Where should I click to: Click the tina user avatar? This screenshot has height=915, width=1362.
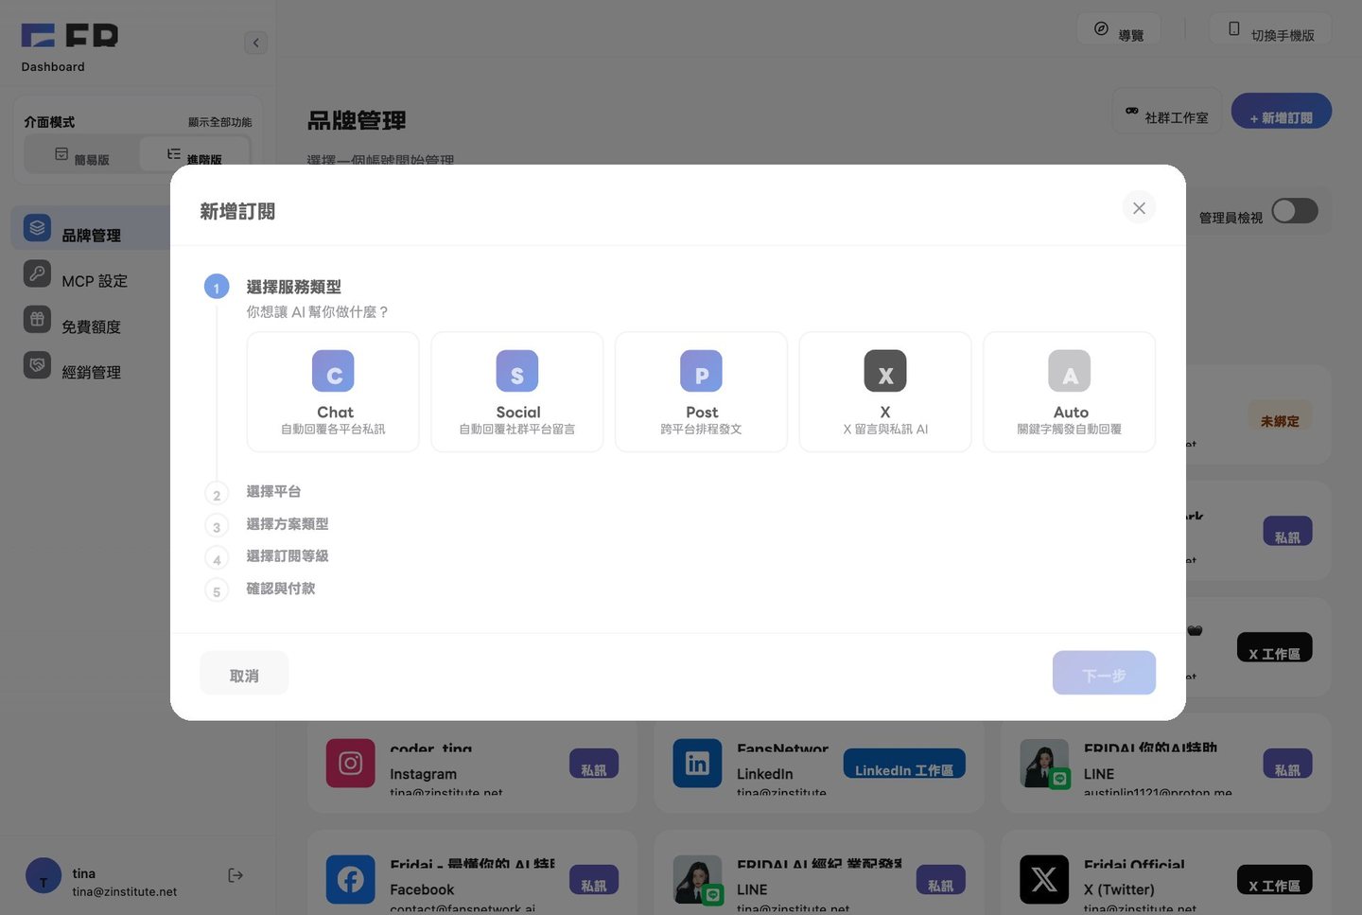click(x=44, y=877)
